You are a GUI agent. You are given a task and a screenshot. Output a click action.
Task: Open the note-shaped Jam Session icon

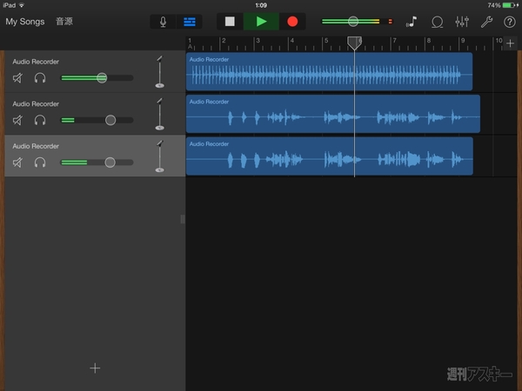[411, 22]
